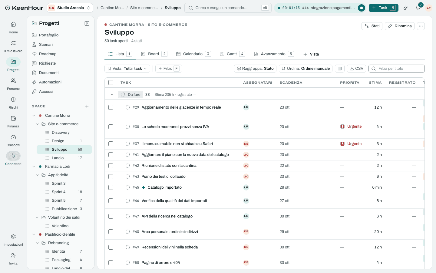Viewport: 436px width, 273px height.
Task: Add a new space with plus icon
Action: pos(87,106)
